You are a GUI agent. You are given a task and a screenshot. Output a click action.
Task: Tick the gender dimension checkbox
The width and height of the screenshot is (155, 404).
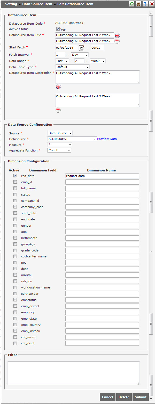[15, 226]
